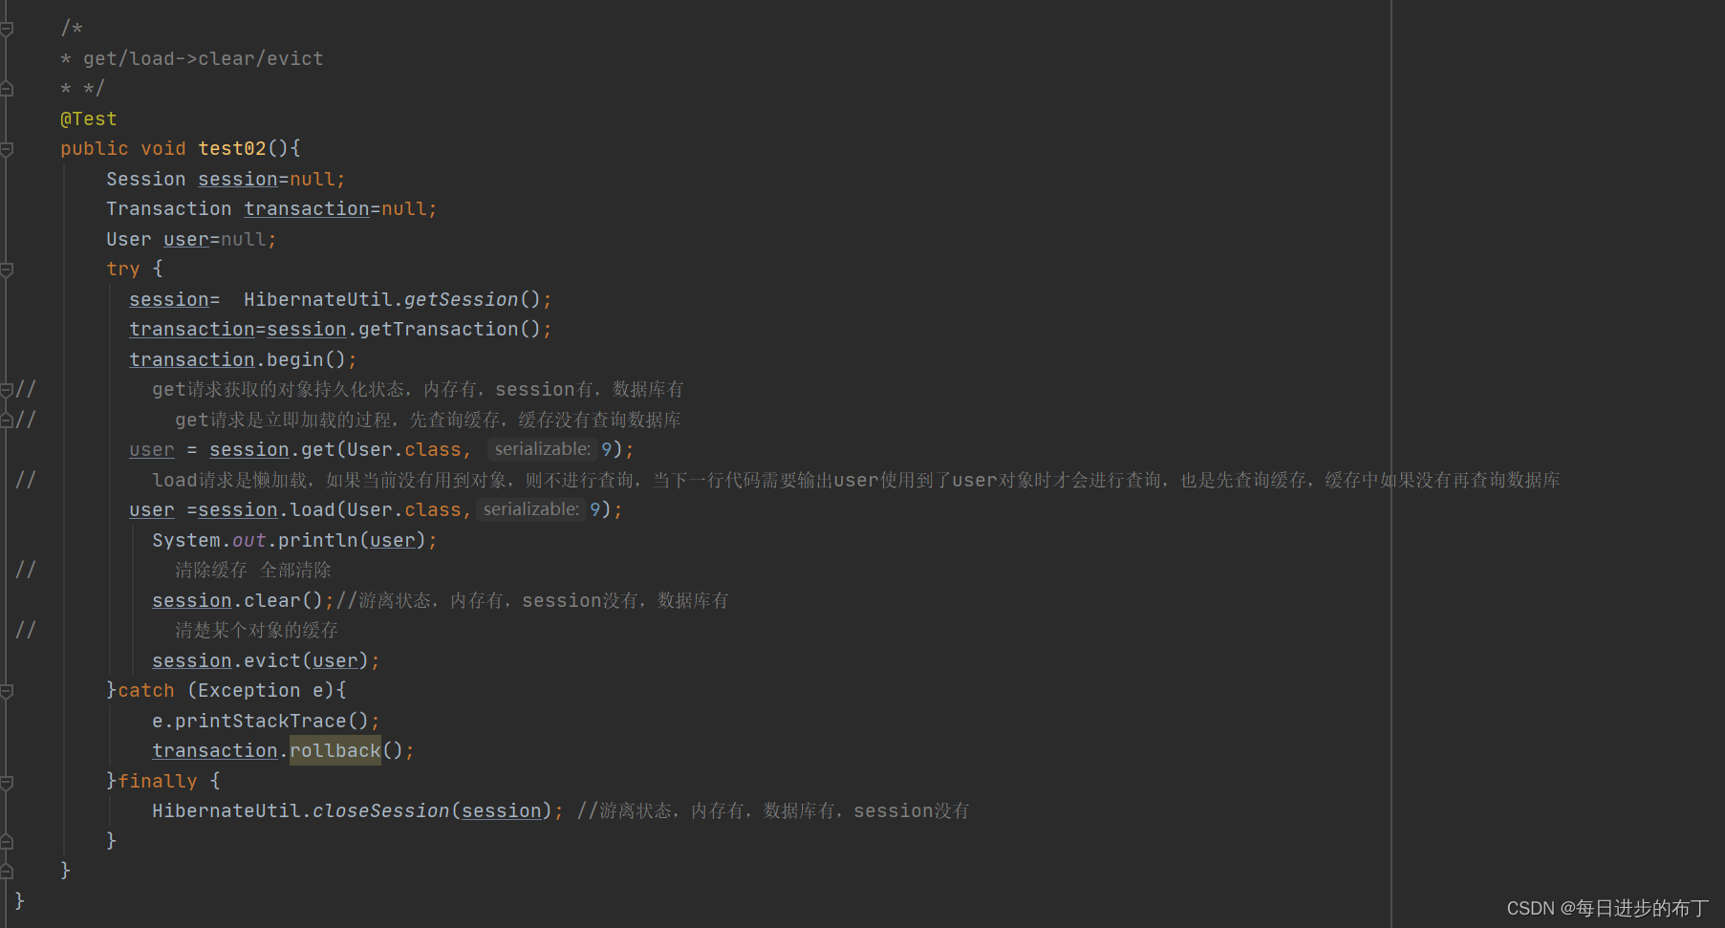Fold the try block via its gutter marker
The width and height of the screenshot is (1725, 928).
pos(7,270)
